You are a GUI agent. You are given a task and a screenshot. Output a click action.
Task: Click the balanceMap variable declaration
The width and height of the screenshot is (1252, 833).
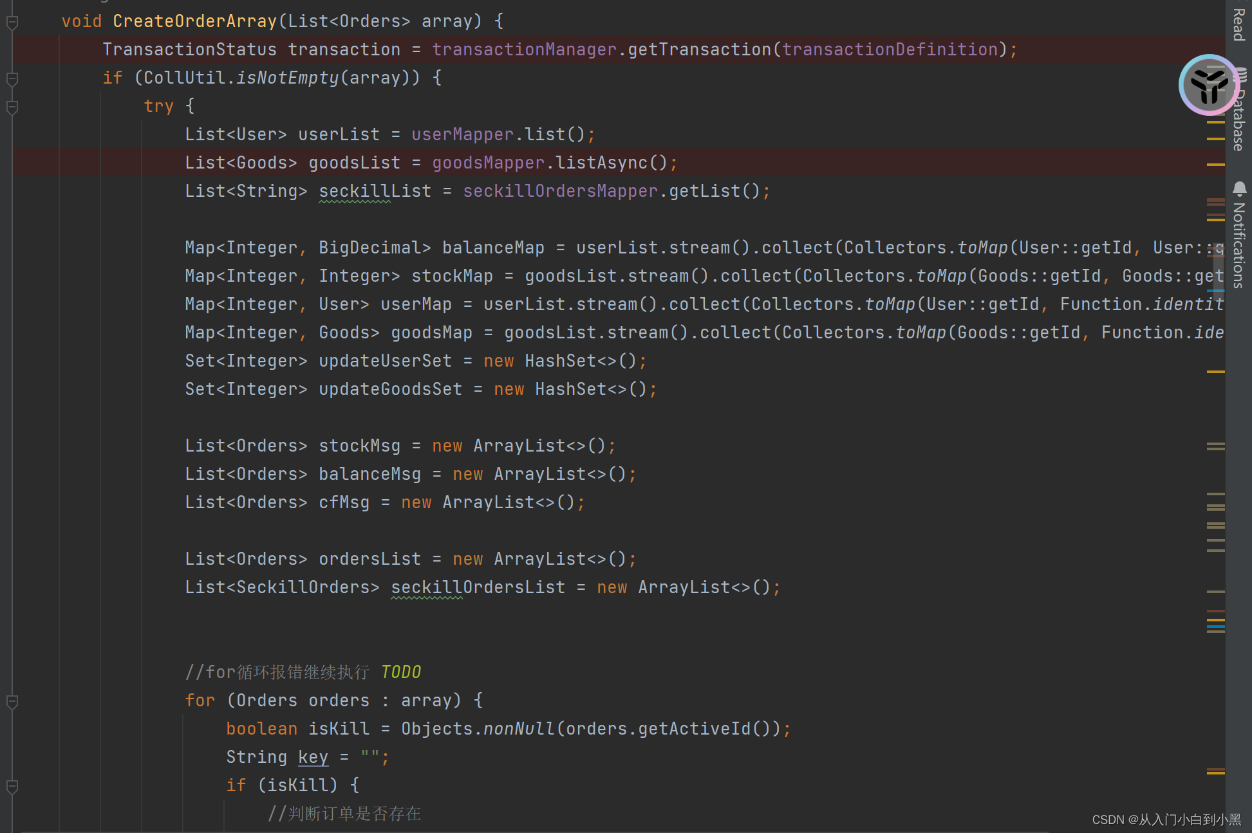[x=494, y=248]
